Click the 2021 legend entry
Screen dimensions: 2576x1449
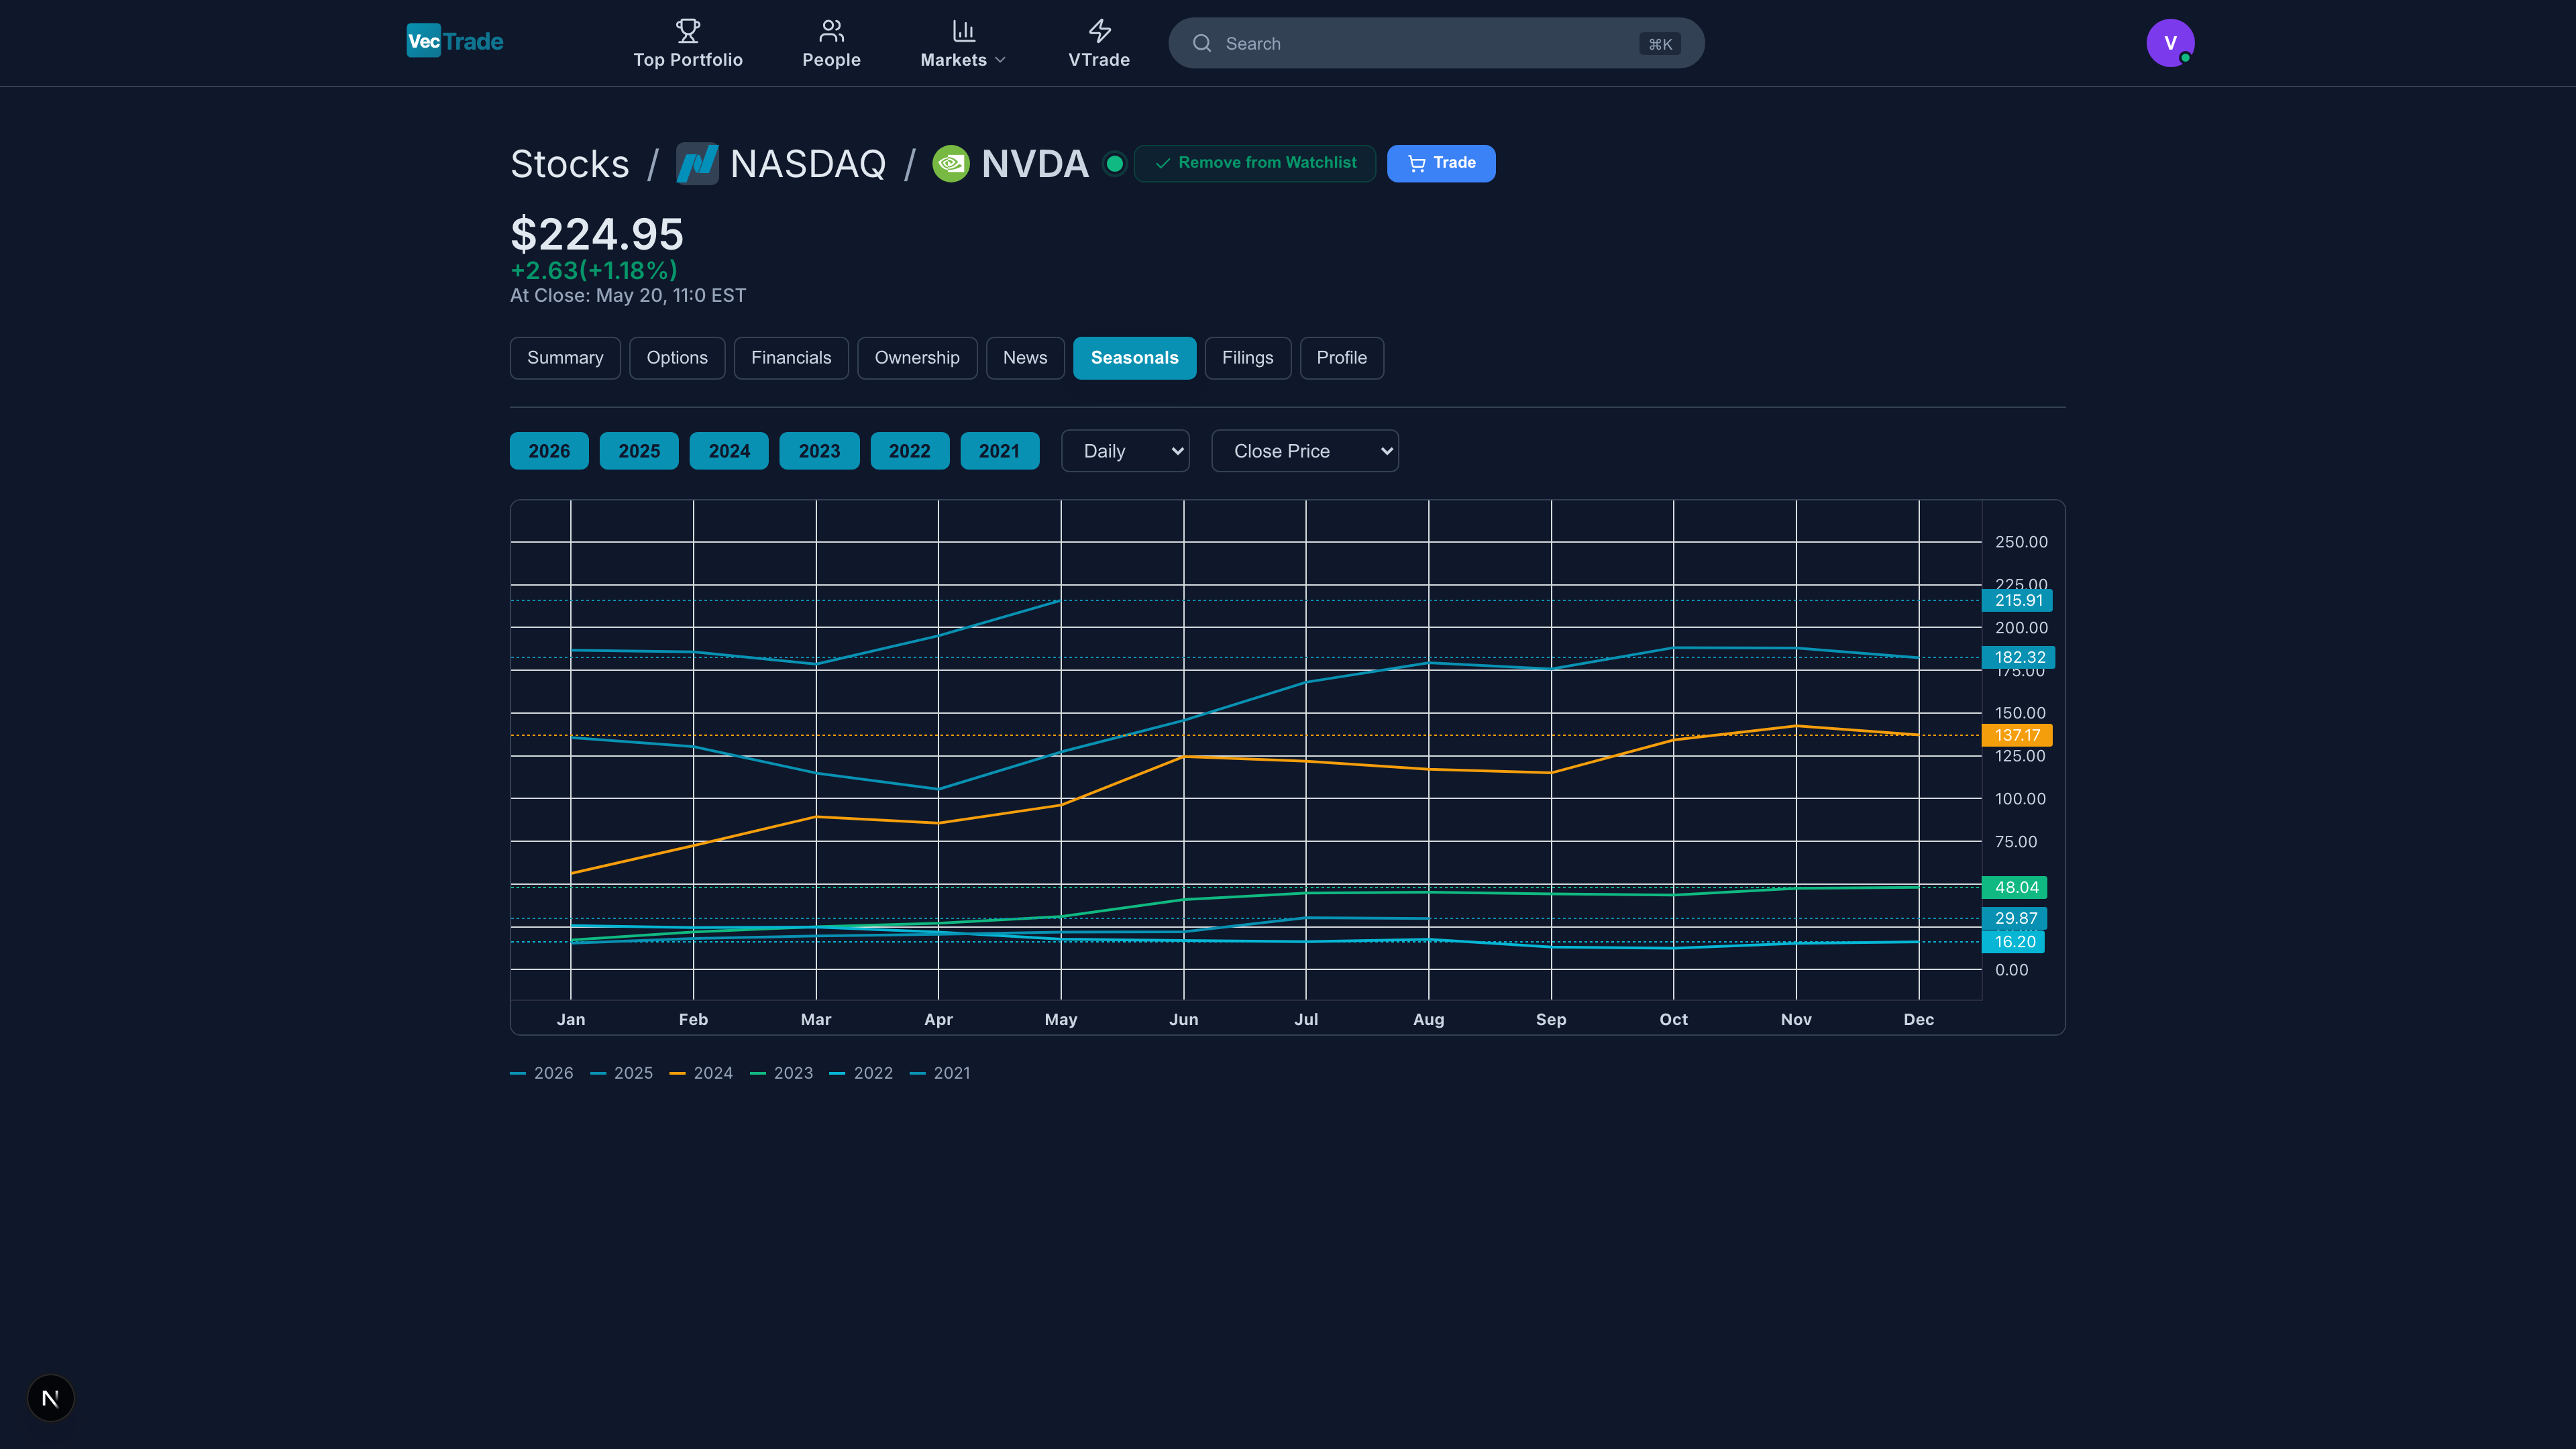[940, 1073]
